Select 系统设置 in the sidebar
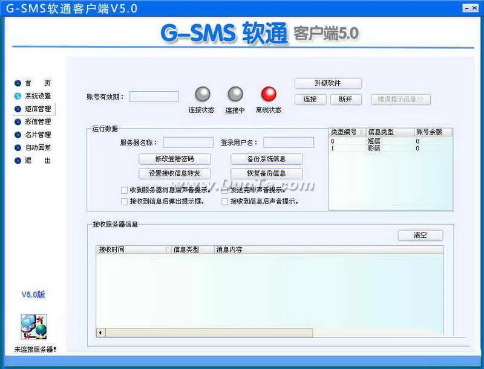 pyautogui.click(x=38, y=96)
